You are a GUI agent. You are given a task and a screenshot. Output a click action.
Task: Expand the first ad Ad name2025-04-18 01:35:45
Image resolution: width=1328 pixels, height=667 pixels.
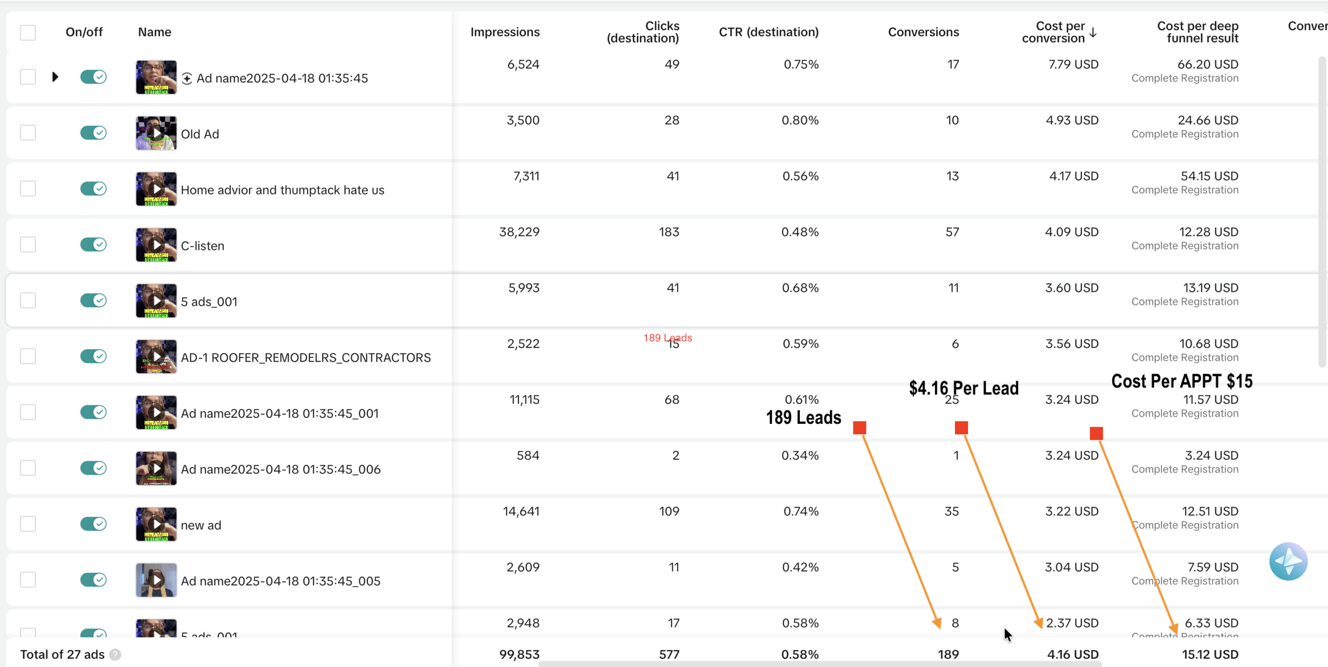[x=56, y=77]
